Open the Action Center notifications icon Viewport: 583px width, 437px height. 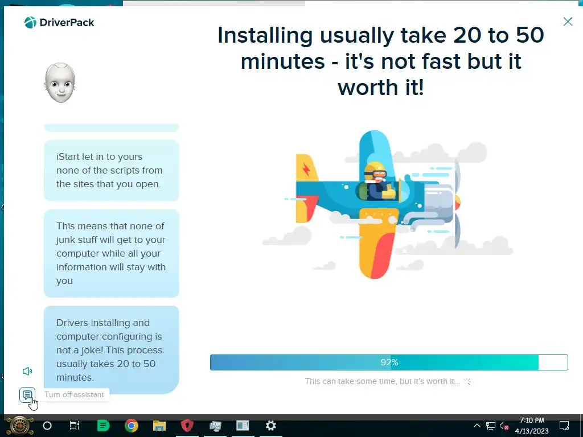pos(564,426)
